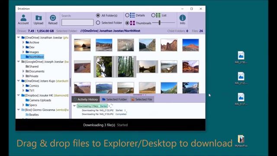Select Box Giorno Giovanna account

[x=45, y=110]
